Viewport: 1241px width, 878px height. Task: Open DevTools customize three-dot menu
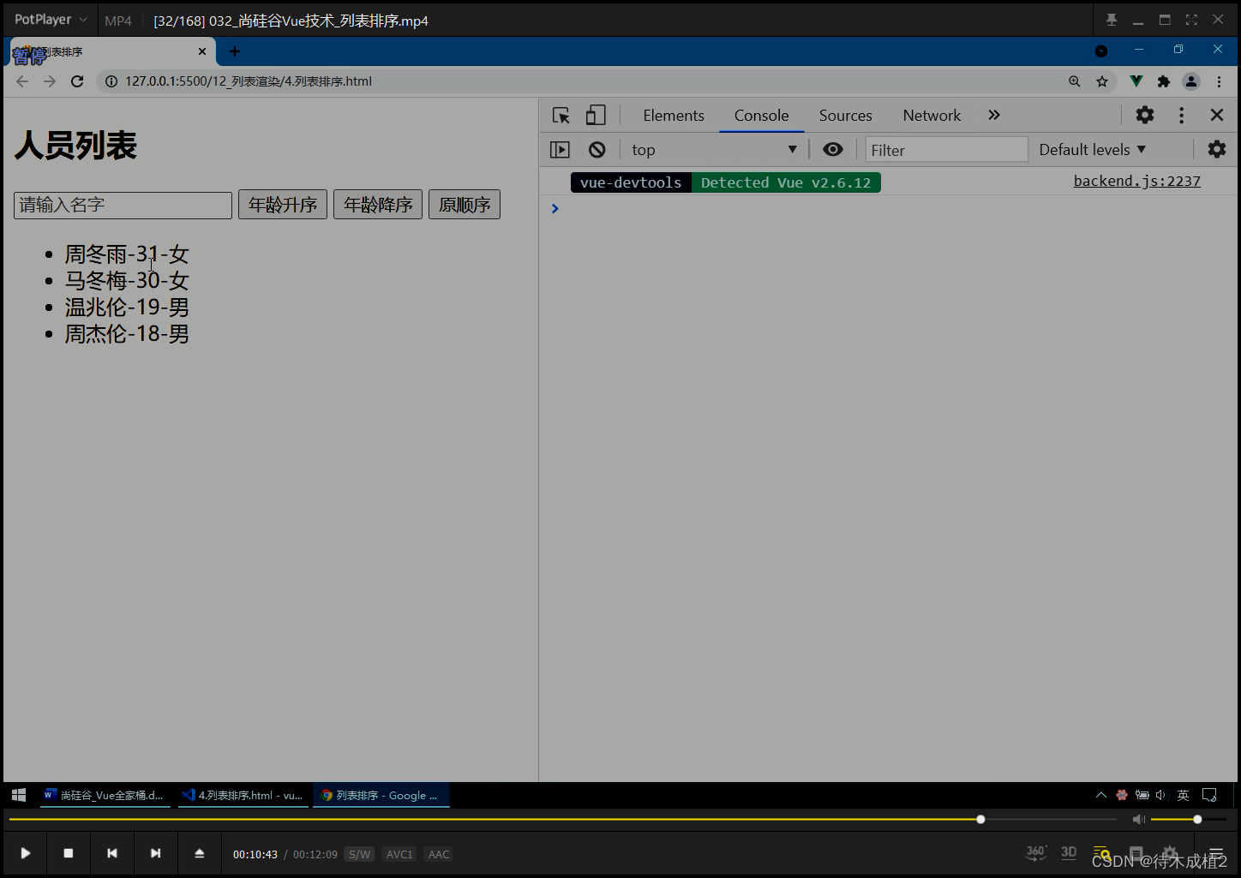(1182, 115)
